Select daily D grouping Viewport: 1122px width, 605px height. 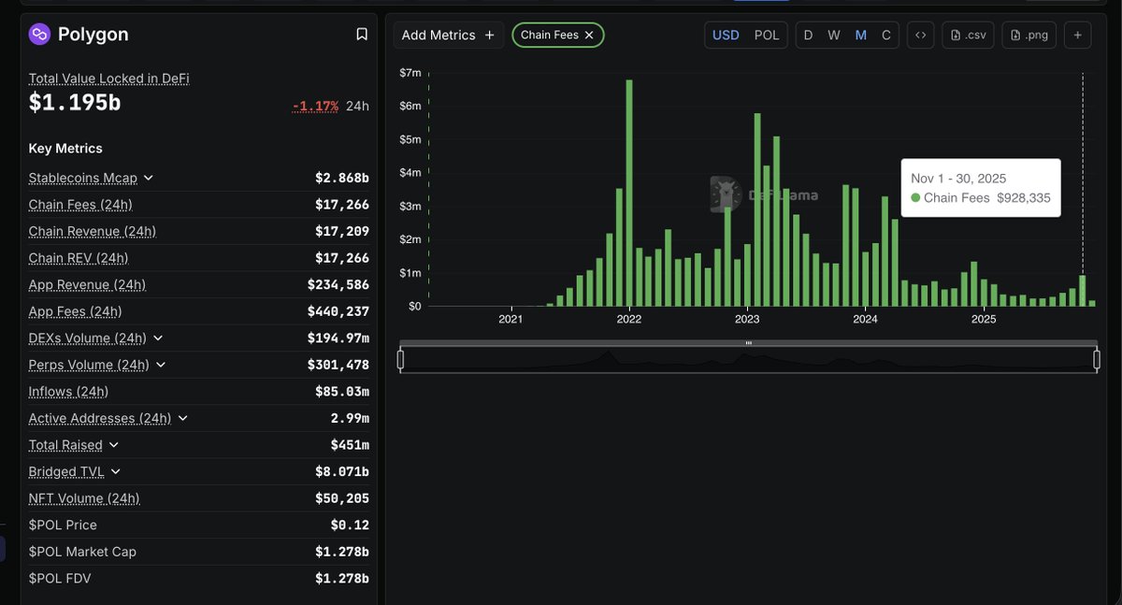point(808,35)
